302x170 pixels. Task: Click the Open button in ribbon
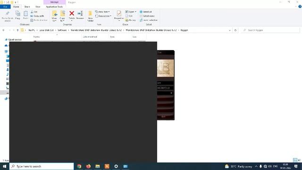coord(131,12)
